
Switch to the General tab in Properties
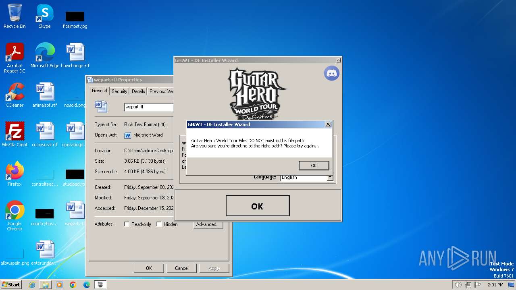point(99,91)
